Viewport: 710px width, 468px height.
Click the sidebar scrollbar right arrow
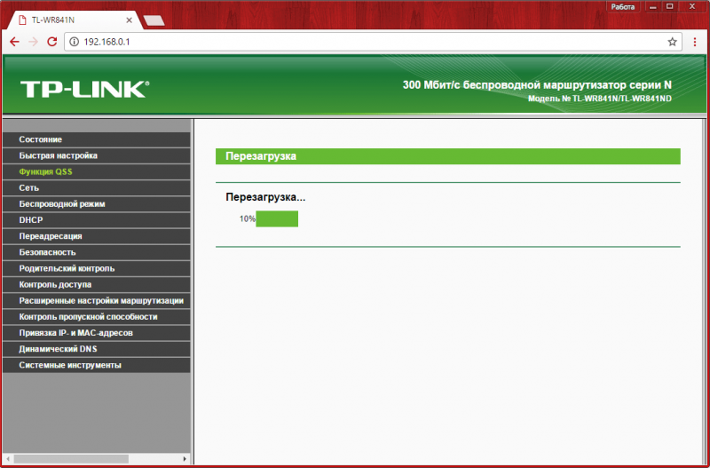click(x=185, y=459)
